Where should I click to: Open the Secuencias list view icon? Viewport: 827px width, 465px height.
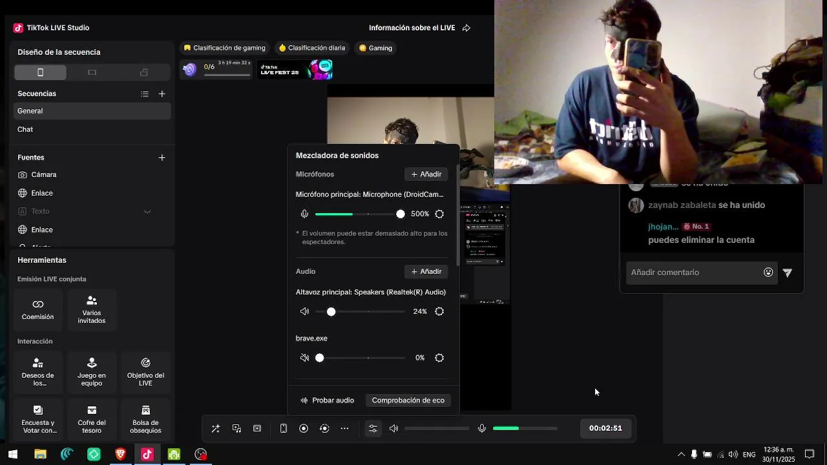(145, 94)
